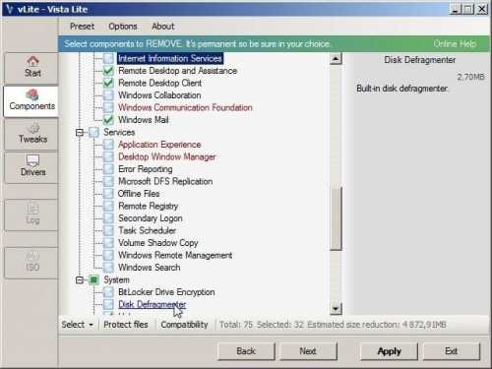This screenshot has width=492, height=369.
Task: Open the Preset menu
Action: point(82,27)
